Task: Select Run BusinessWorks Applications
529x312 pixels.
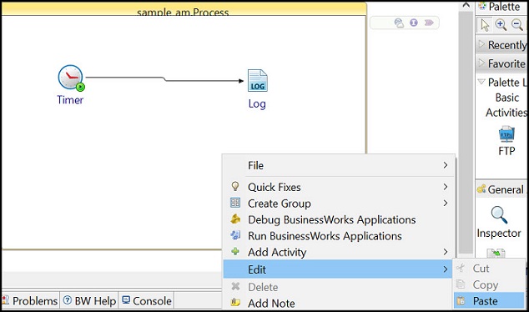Action: tap(339, 236)
